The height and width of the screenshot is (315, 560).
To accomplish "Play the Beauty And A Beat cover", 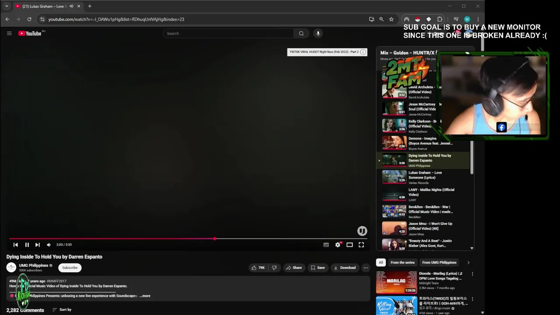I will [423, 244].
